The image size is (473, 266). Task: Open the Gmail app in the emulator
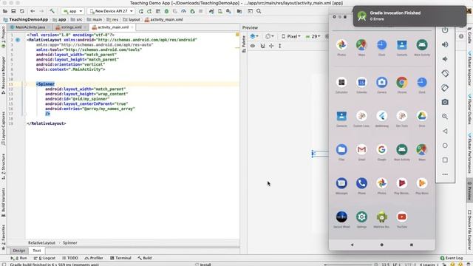coord(361,149)
